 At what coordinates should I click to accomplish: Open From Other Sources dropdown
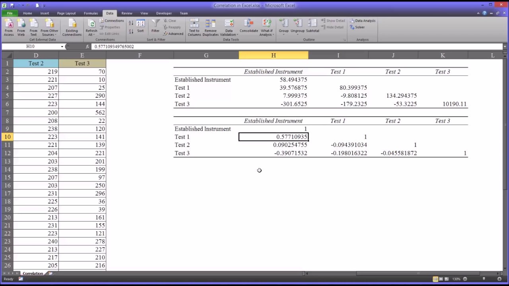(49, 27)
